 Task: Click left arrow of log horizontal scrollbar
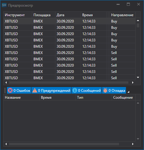click(x=6, y=144)
